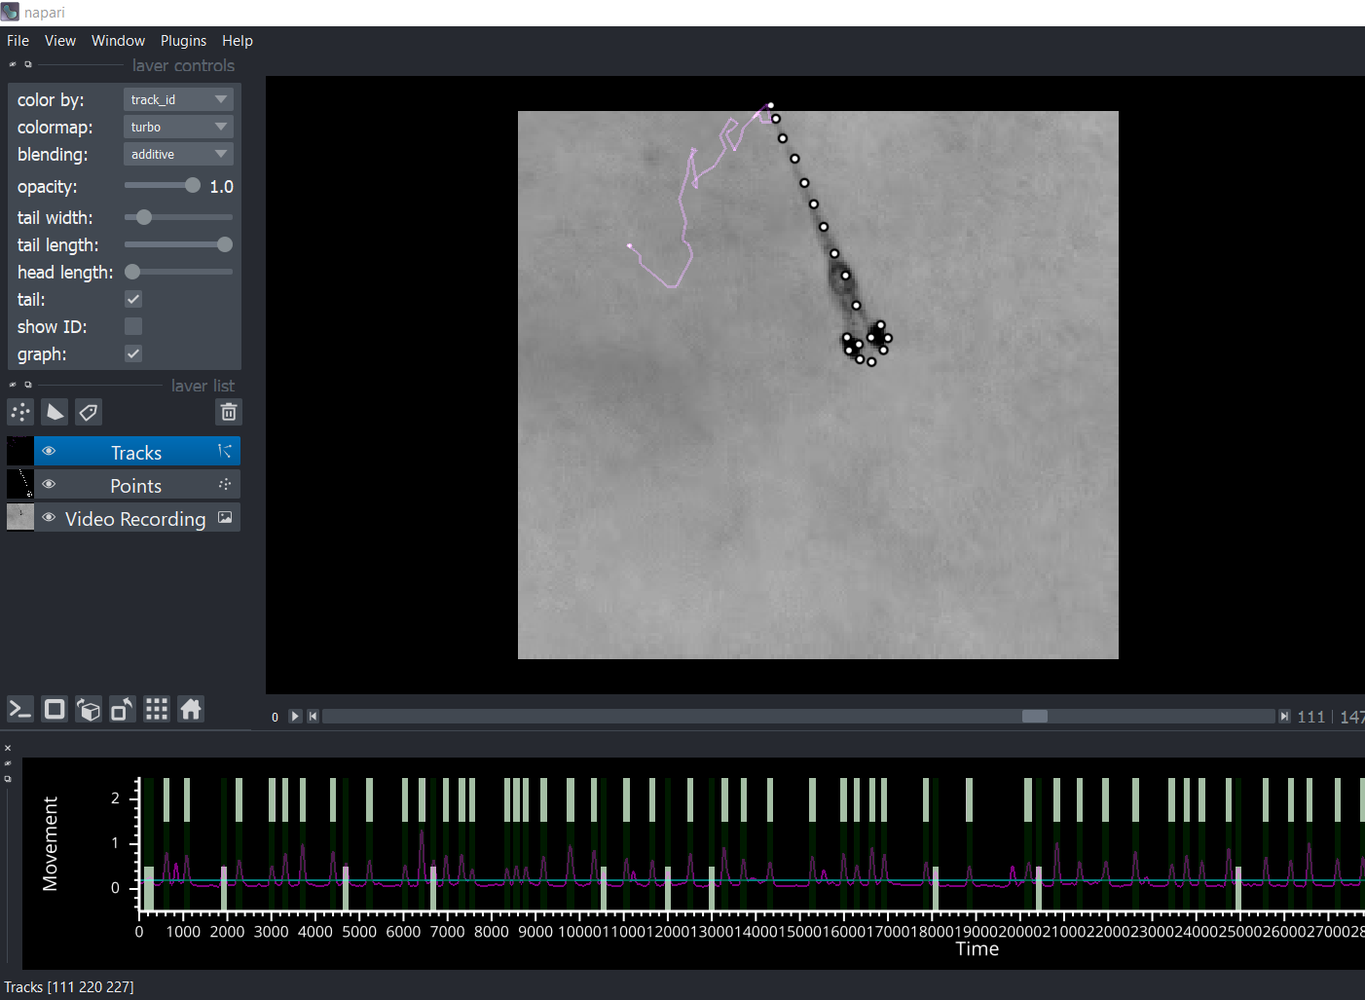Play the time axis animation

295,717
